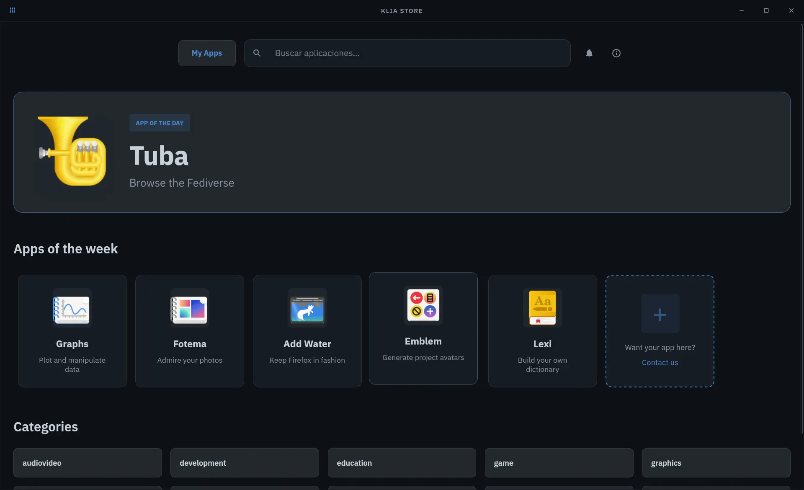Image resolution: width=804 pixels, height=490 pixels.
Task: Click the search magnifier icon
Action: click(x=257, y=53)
